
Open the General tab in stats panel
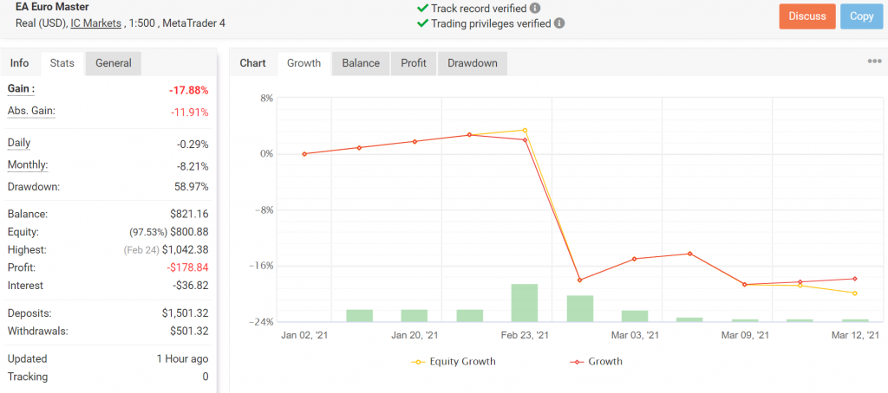pos(114,63)
